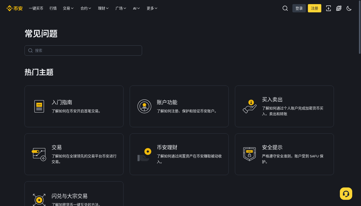
Task: Click the 闪兑与大宗交易 arrows coin icon
Action: [x=39, y=200]
